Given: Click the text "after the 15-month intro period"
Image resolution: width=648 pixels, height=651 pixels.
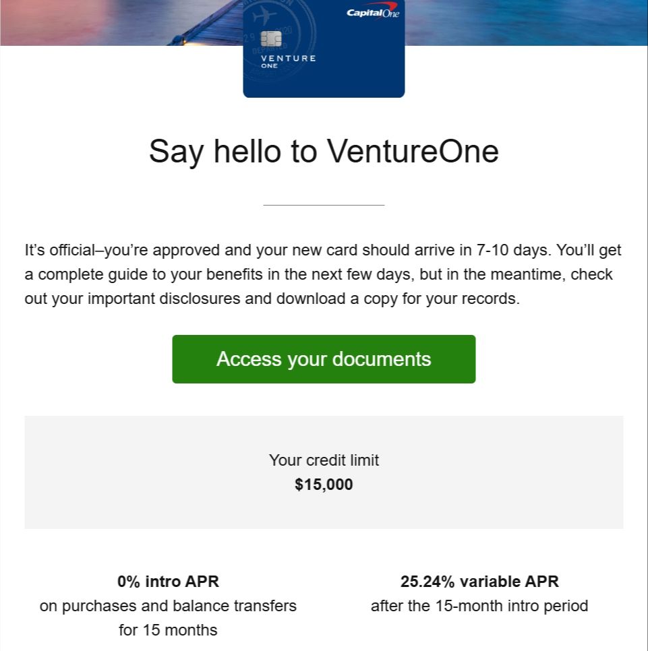Looking at the screenshot, I should [479, 606].
